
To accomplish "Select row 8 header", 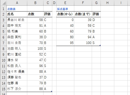I will (3, 49).
